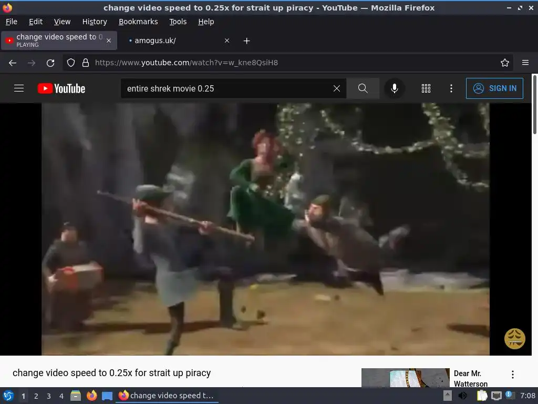Close the YouTube video tab
This screenshot has height=404, width=538.
[x=109, y=41]
